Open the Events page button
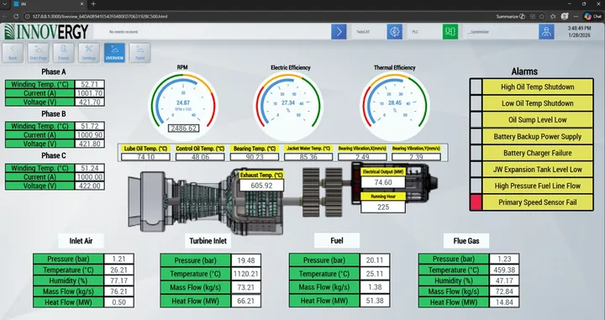 point(64,52)
